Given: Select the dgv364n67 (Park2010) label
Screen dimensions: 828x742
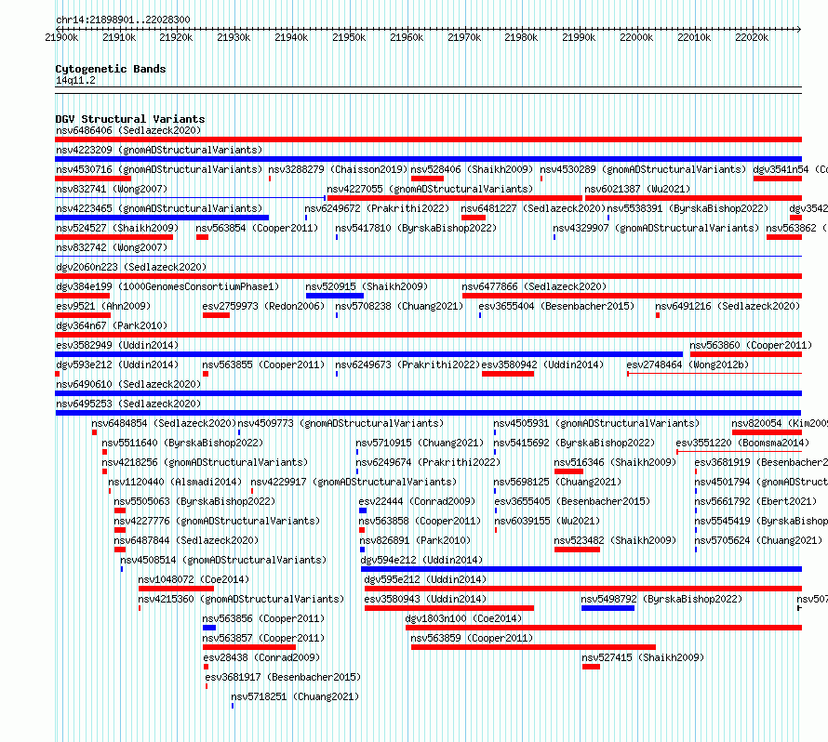Looking at the screenshot, I should click(x=112, y=325).
